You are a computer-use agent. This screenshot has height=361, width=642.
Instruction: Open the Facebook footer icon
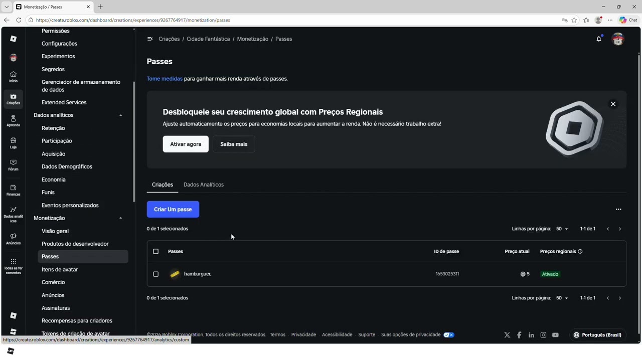(519, 335)
